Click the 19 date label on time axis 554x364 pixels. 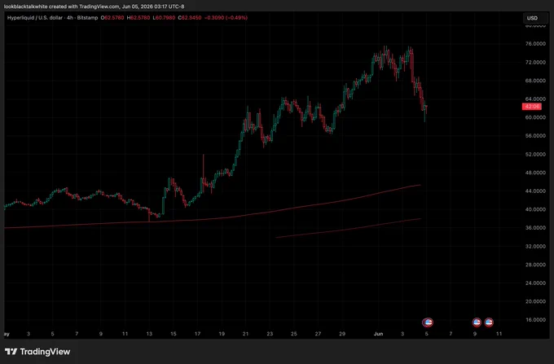222,334
